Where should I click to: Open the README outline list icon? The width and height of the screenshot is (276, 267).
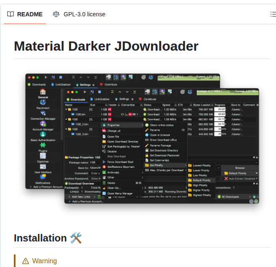[x=273, y=14]
